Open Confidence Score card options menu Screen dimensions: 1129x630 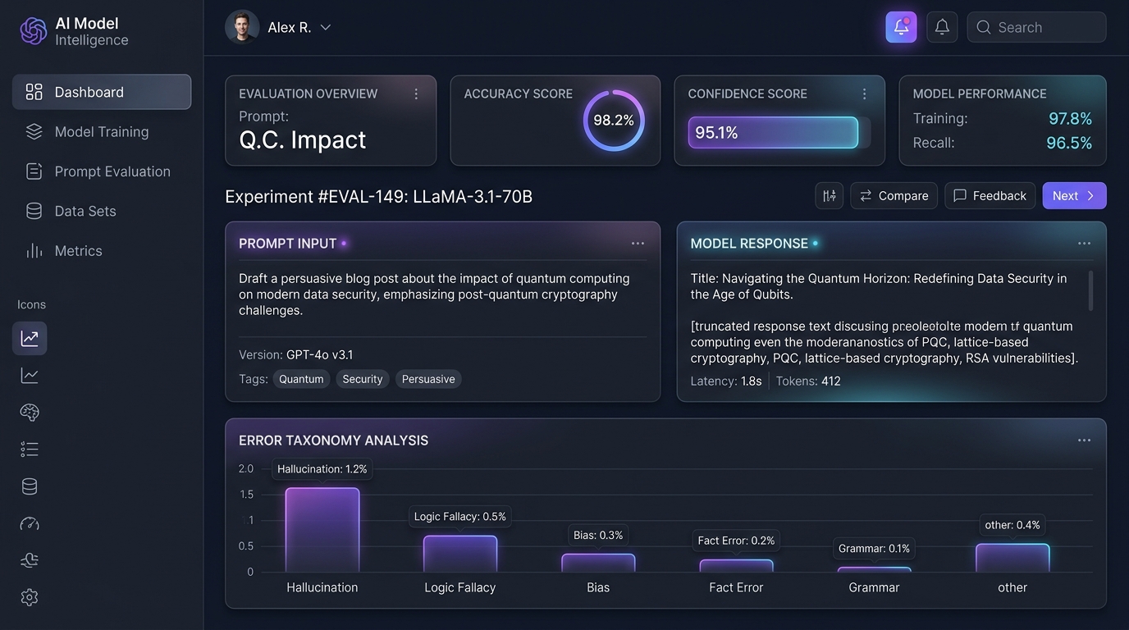864,94
